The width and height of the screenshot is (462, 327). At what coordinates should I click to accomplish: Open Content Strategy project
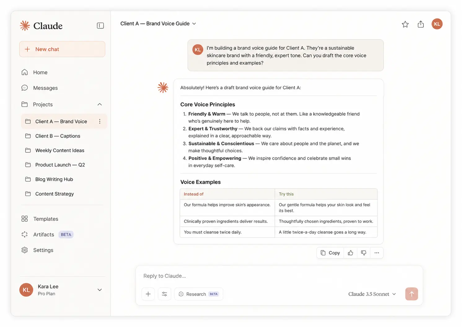(x=55, y=194)
